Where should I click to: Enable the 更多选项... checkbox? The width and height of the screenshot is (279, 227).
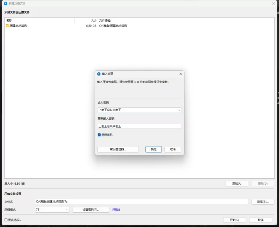pyautogui.click(x=6, y=220)
